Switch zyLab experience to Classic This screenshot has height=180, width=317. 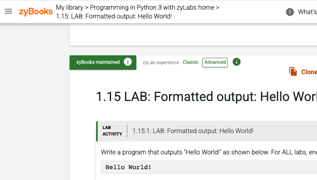(x=190, y=62)
